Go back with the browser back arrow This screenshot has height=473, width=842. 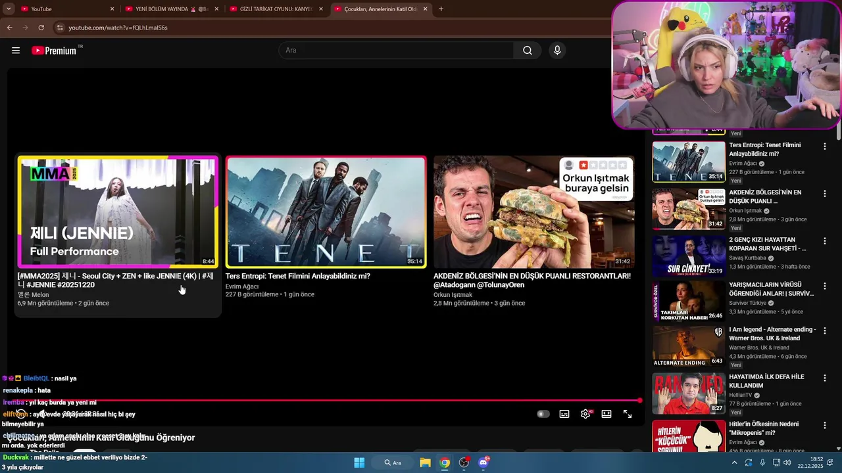pos(9,28)
